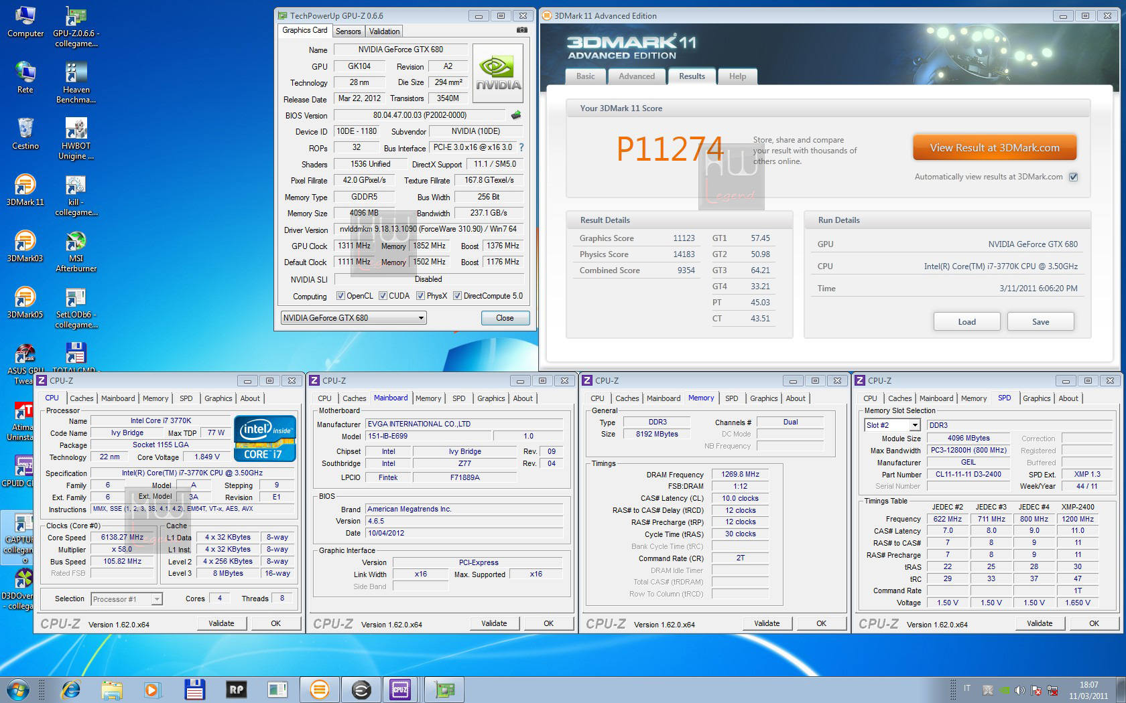Click Validate in the CPU tab CPU-Z window
Image resolution: width=1126 pixels, height=703 pixels.
coord(221,623)
